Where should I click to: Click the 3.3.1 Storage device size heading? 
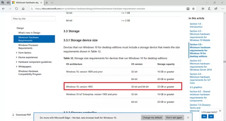[80, 40]
